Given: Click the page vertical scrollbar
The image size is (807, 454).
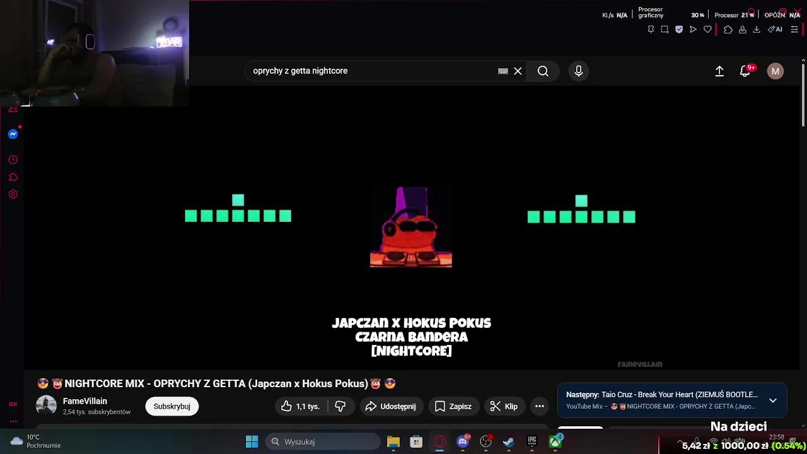Looking at the screenshot, I should coord(803,95).
